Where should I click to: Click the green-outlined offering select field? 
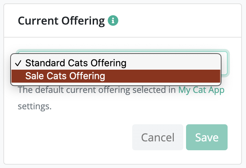point(225,63)
